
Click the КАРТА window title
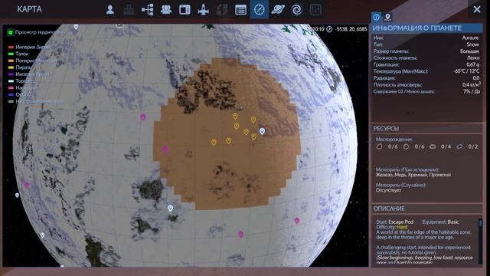[x=29, y=9]
